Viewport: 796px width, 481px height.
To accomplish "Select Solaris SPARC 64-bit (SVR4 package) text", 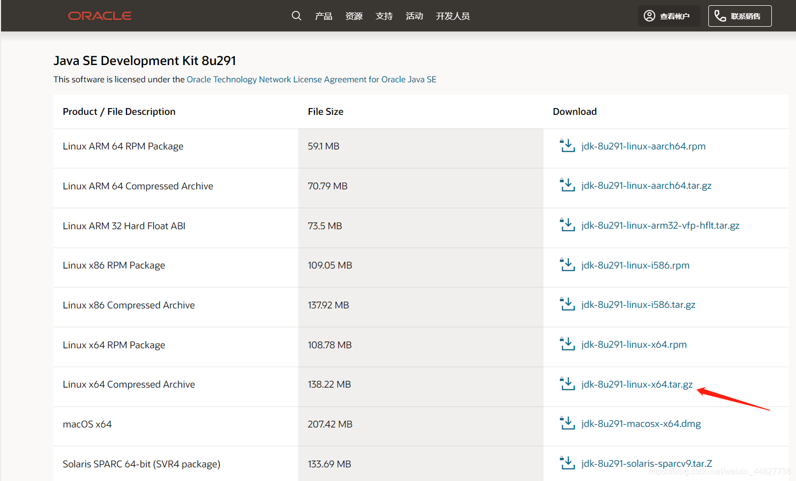I will click(141, 464).
